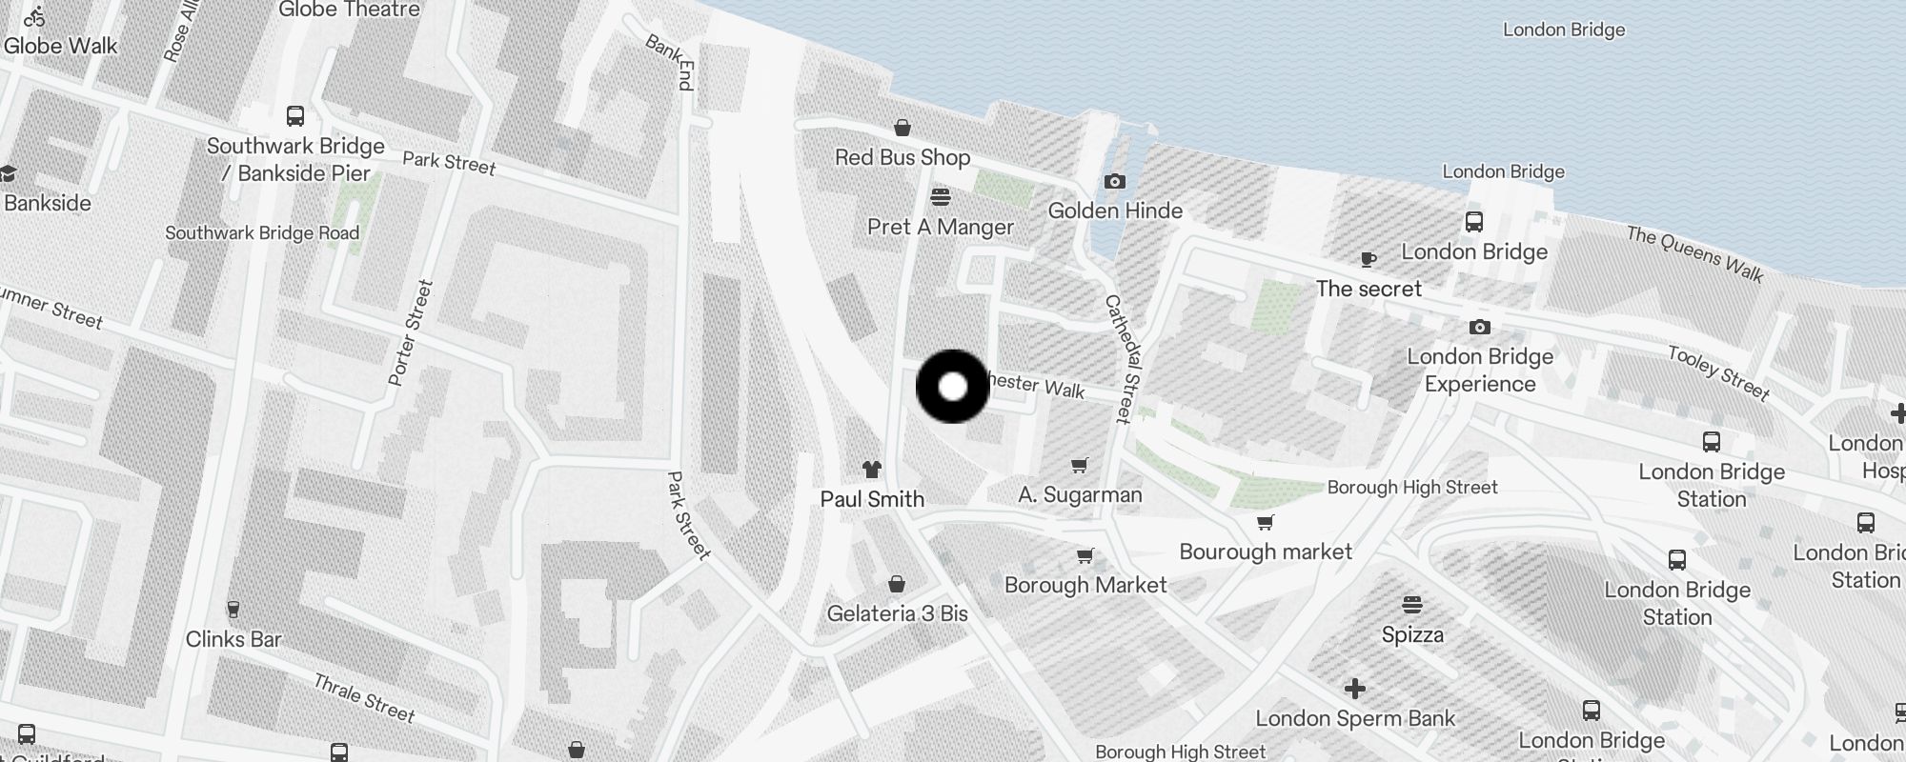Select the Borough Market cart icon
Screen dimensions: 1906x762
[x=1085, y=555]
